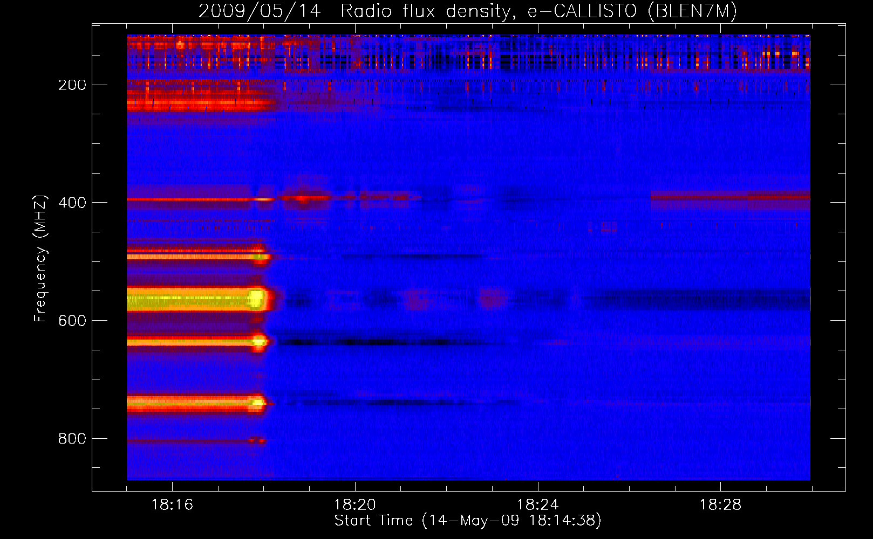The image size is (873, 539).
Task: Click the 200 frequency tick label
Action: [72, 85]
